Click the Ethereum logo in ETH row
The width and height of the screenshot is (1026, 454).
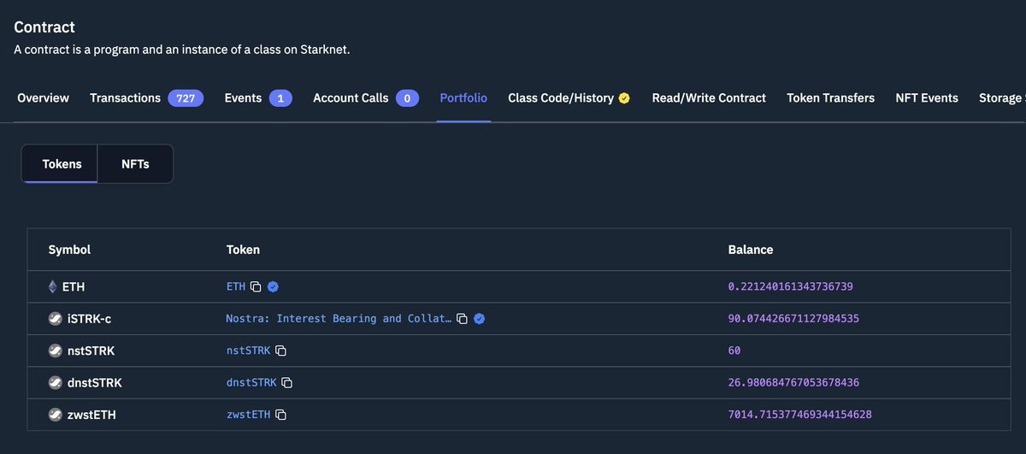53,286
